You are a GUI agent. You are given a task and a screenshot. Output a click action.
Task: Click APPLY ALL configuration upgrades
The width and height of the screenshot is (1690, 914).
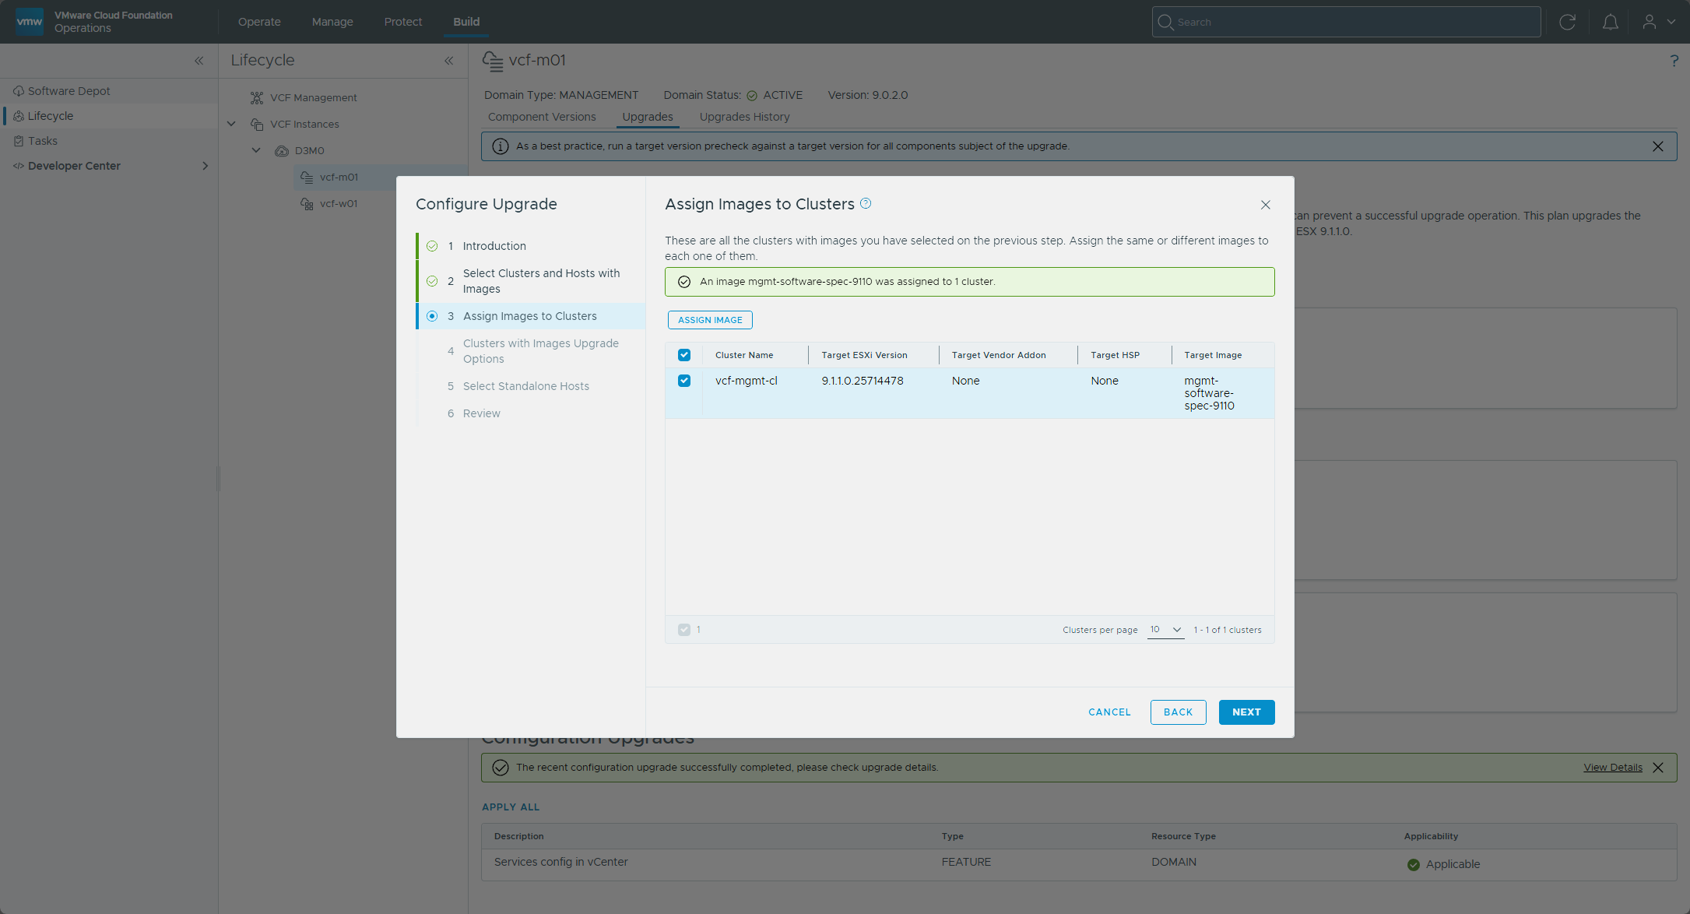[x=511, y=807]
